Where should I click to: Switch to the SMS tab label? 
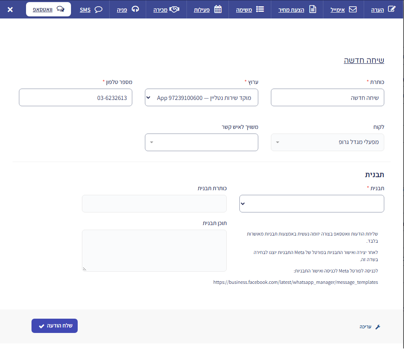85,10
